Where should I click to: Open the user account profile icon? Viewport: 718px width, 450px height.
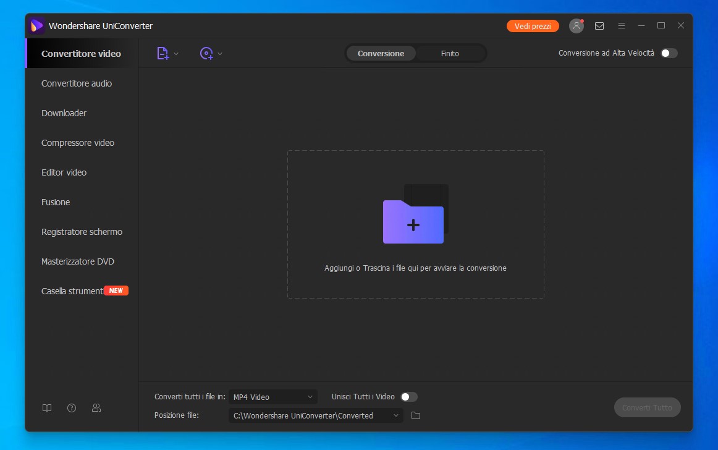(x=576, y=26)
